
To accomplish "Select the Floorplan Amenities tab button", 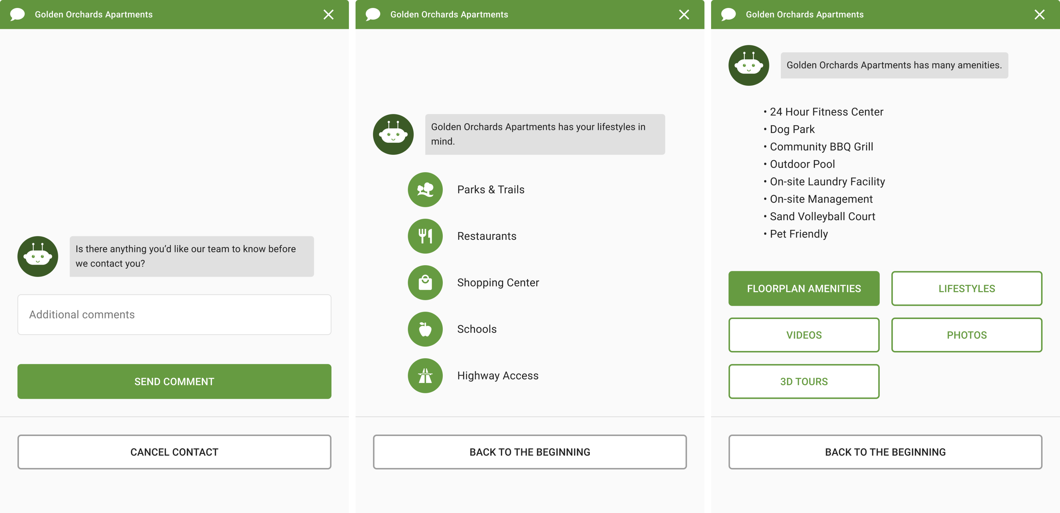I will coord(803,288).
